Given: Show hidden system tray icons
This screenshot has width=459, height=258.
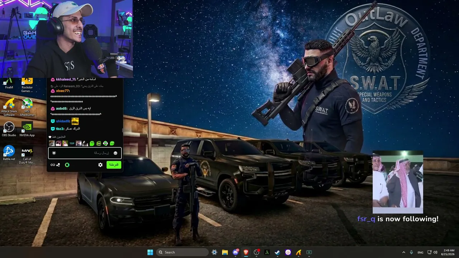Looking at the screenshot, I should pos(403,252).
